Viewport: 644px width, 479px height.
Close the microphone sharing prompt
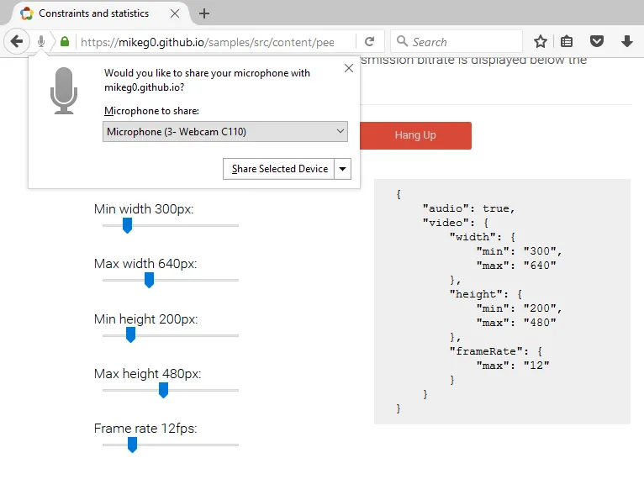[x=349, y=68]
